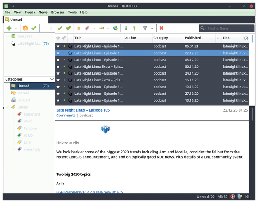
Task: Open news in external browser globe icon
Action: (x=115, y=28)
